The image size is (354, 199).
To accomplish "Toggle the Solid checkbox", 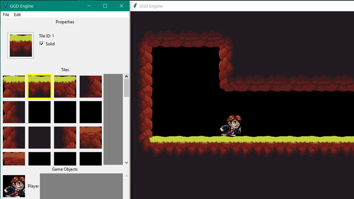I will click(42, 44).
